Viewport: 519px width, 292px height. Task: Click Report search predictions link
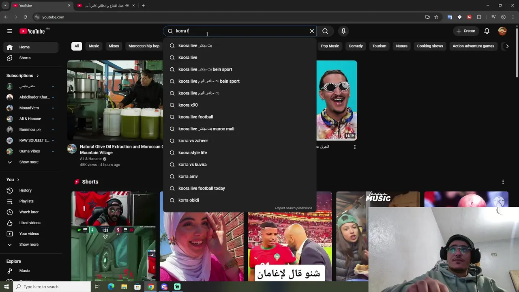point(294,208)
